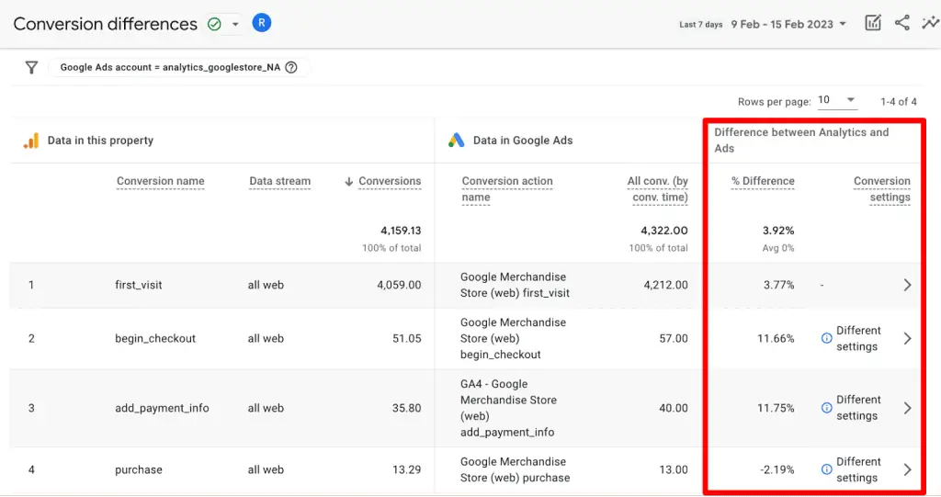
Task: Expand the begin_checkout row chevron
Action: (x=907, y=339)
